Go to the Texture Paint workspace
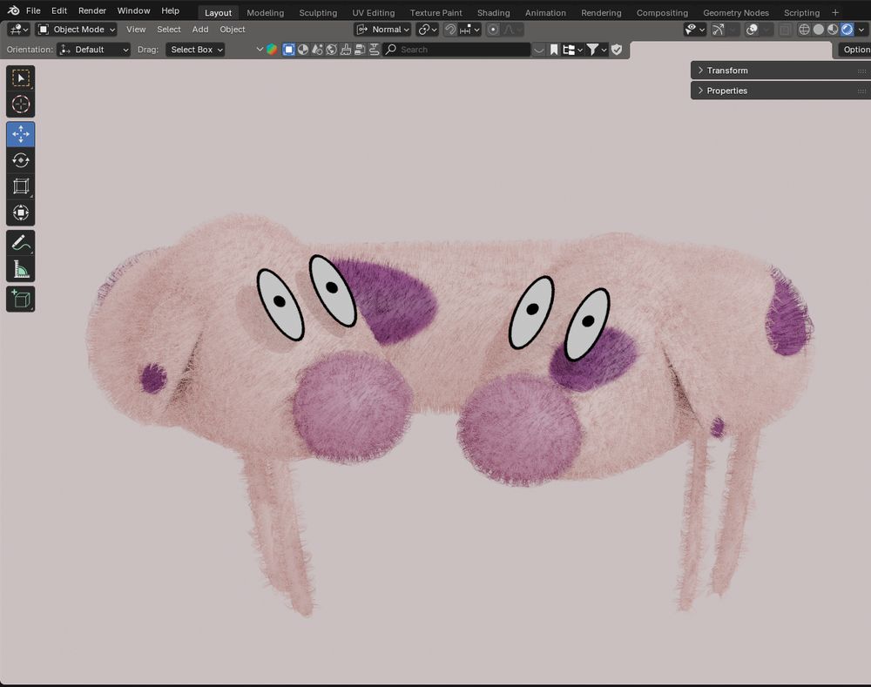 tap(436, 12)
